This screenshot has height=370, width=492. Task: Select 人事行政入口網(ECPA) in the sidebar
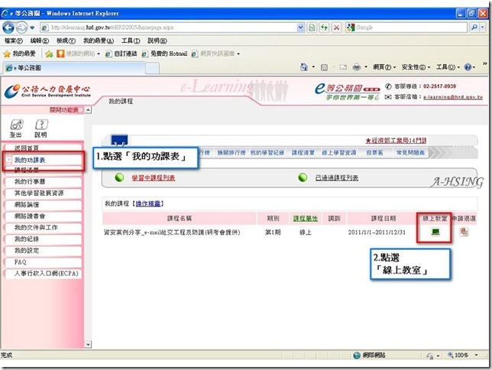coord(44,274)
